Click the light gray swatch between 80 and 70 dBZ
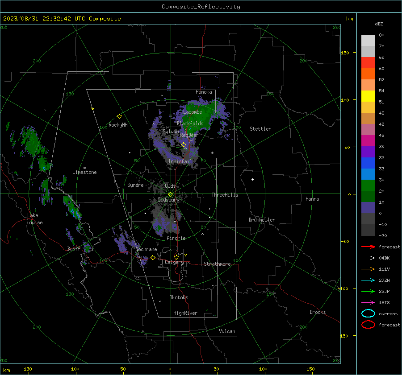 368,41
